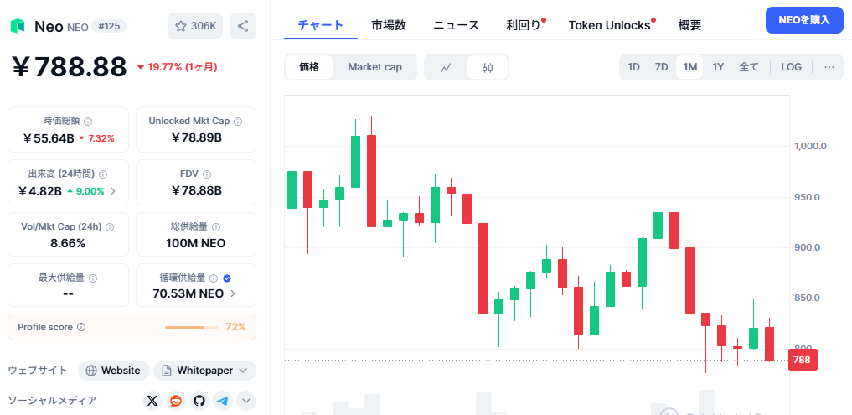Open the Token Unlocks tab
This screenshot has height=415, width=852.
pos(609,25)
